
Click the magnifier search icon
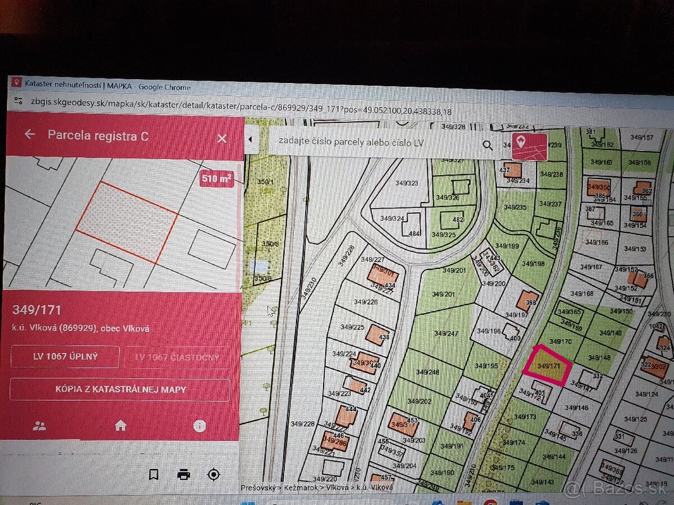(488, 146)
